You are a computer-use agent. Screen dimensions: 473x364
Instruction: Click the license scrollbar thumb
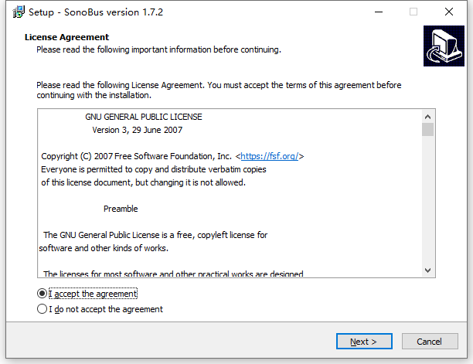(427, 129)
